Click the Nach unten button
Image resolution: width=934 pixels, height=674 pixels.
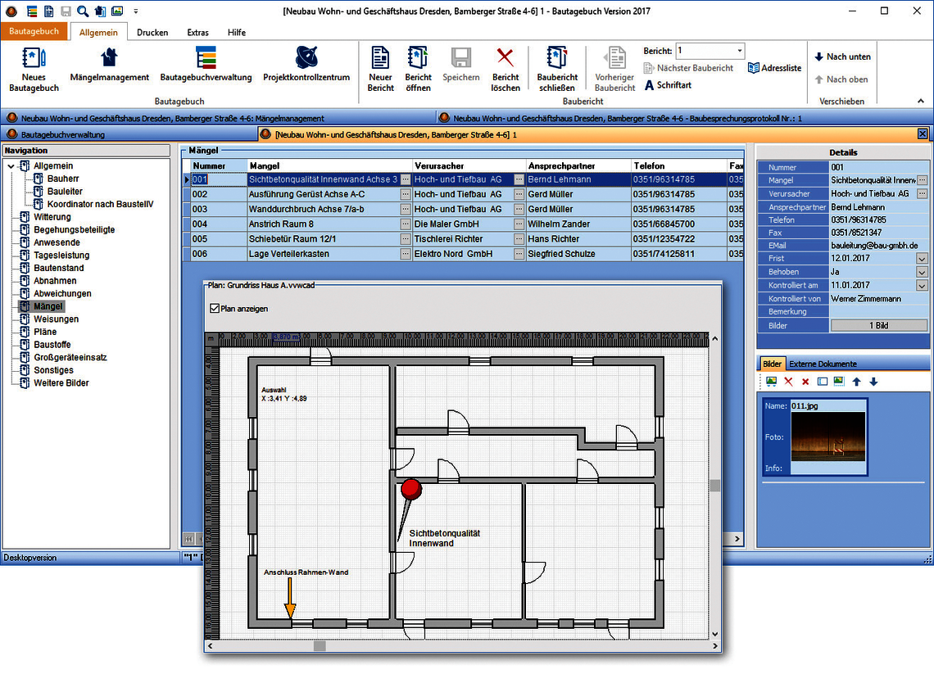point(842,57)
